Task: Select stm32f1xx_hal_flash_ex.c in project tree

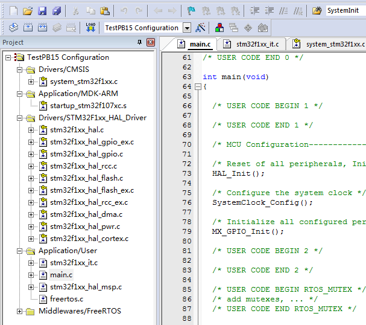Action: (92, 190)
